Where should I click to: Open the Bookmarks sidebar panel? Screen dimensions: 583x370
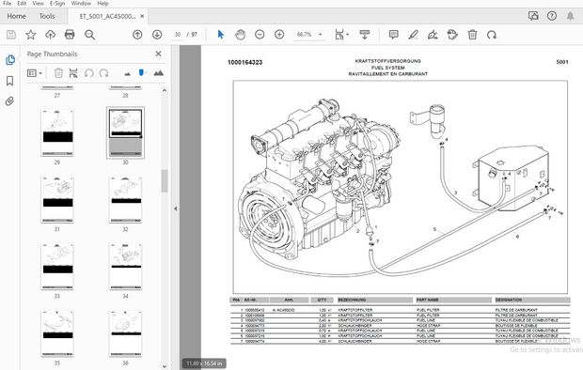[x=10, y=81]
